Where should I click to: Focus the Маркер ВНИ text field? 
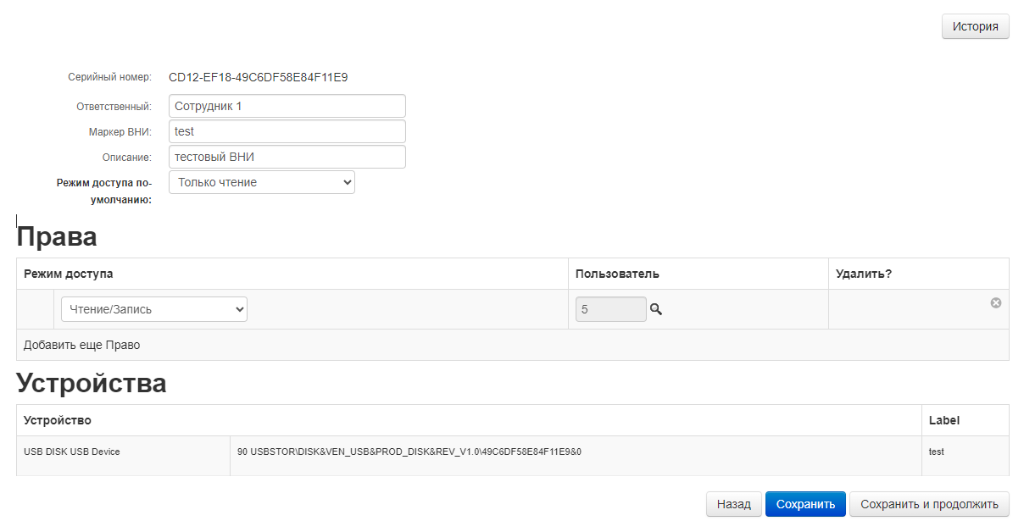(287, 131)
